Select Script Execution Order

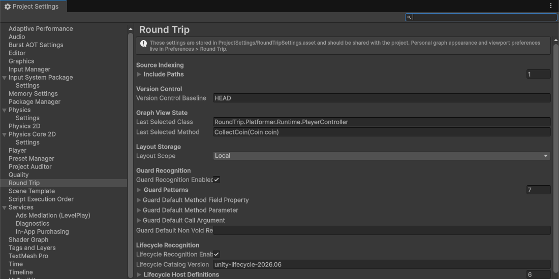click(x=41, y=199)
